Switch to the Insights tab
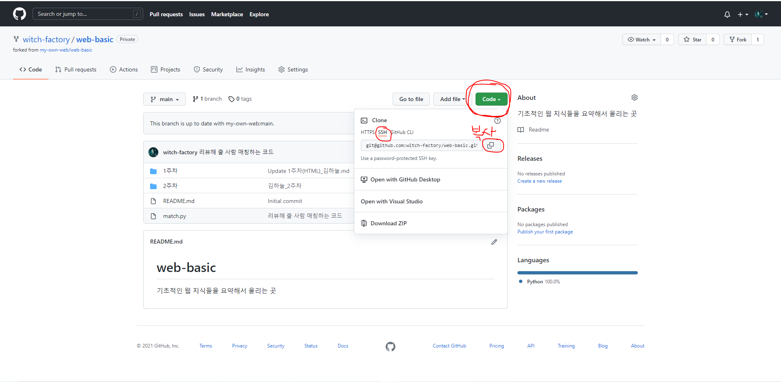781x382 pixels. 251,70
